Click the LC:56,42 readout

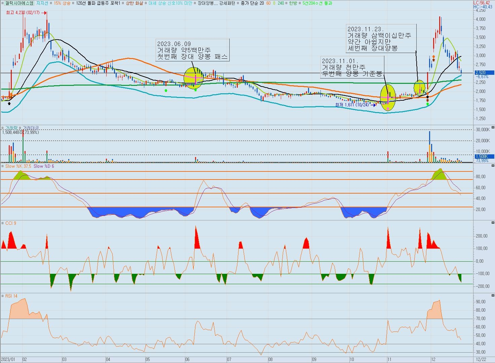[x=482, y=2]
